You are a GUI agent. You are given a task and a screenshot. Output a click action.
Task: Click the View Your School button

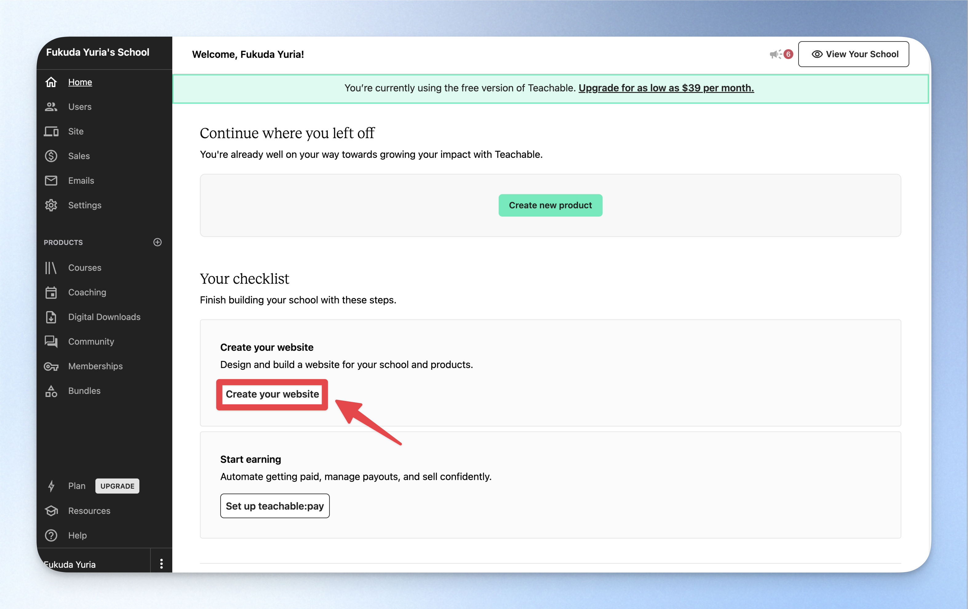click(854, 54)
